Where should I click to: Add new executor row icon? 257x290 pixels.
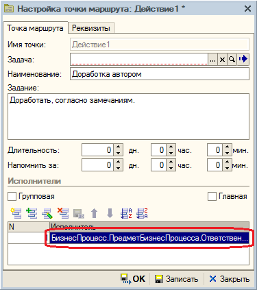tap(16, 213)
